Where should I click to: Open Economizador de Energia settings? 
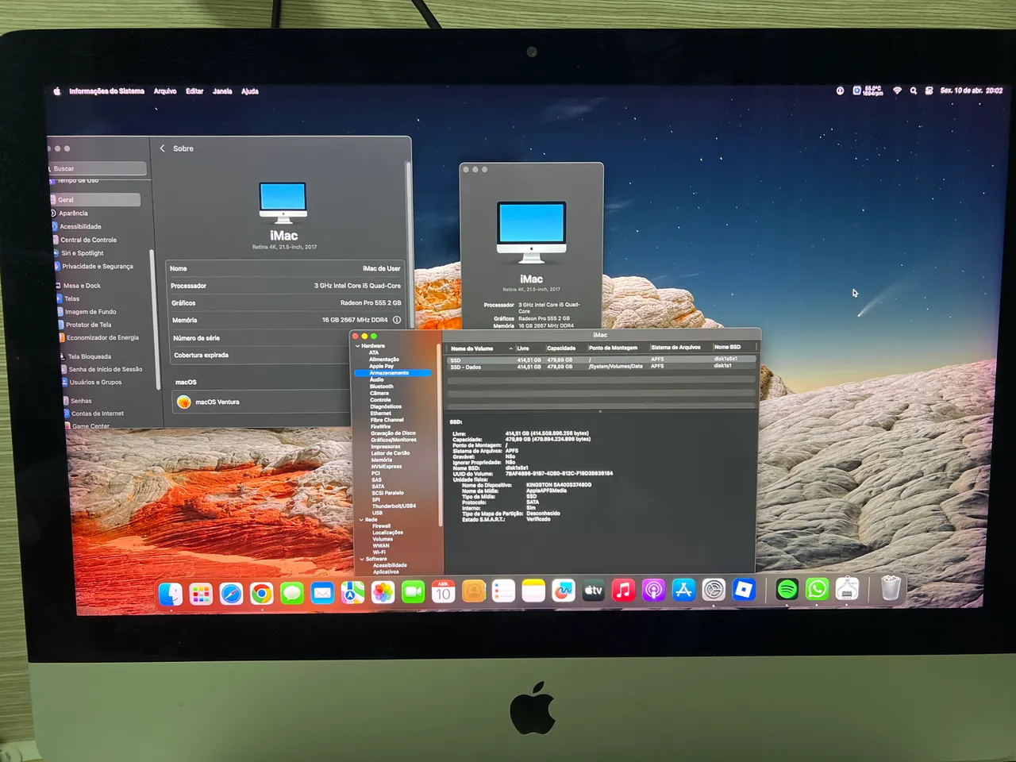point(102,337)
